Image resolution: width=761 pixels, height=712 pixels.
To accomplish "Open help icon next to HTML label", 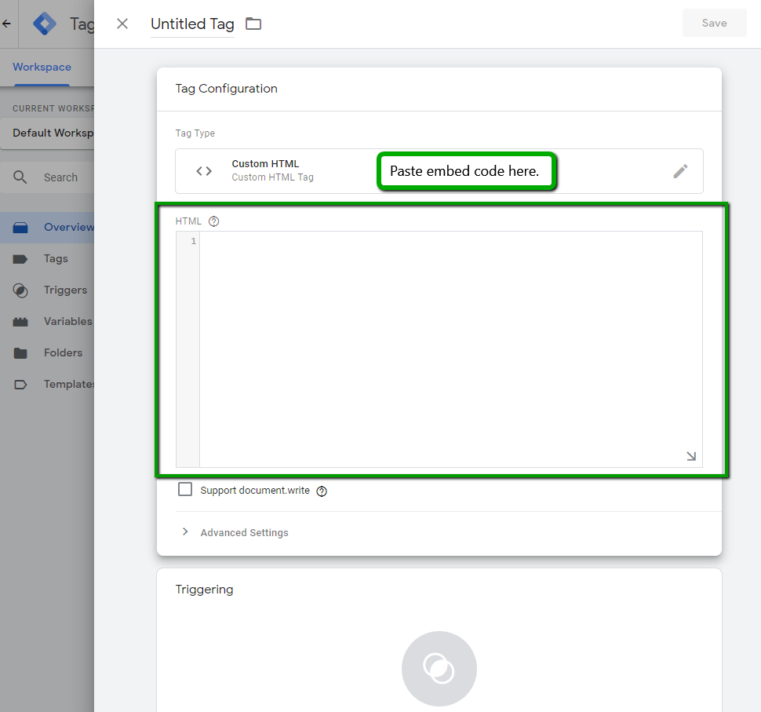I will [x=214, y=221].
